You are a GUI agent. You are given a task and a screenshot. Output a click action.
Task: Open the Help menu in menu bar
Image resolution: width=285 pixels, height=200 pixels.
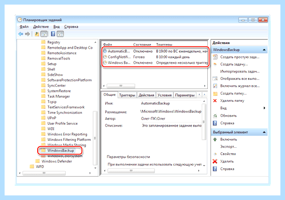[71, 27]
